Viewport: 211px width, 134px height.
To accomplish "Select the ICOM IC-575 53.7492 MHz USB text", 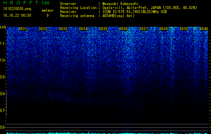I will [135, 12].
